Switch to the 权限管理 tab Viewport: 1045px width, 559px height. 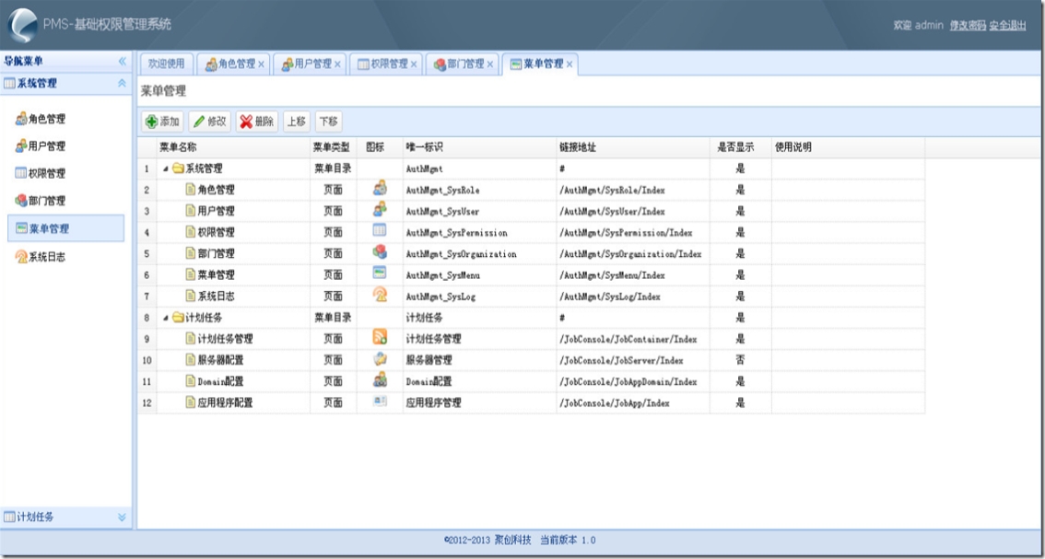tap(382, 64)
